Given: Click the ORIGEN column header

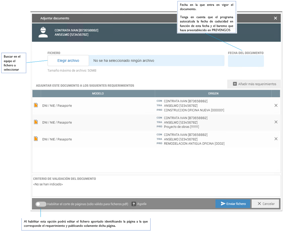Looking at the screenshot, I should (x=213, y=93).
